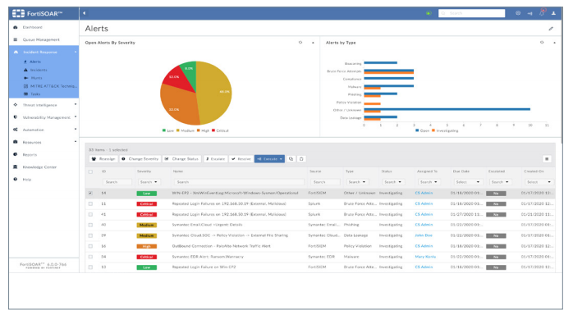The width and height of the screenshot is (573, 324).
Task: Open the Escalated filter dropdown
Action: (x=500, y=182)
